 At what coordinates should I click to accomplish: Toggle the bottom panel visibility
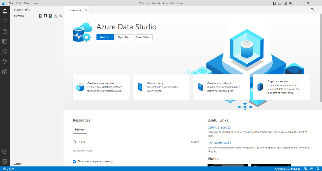pyautogui.click(x=279, y=3)
